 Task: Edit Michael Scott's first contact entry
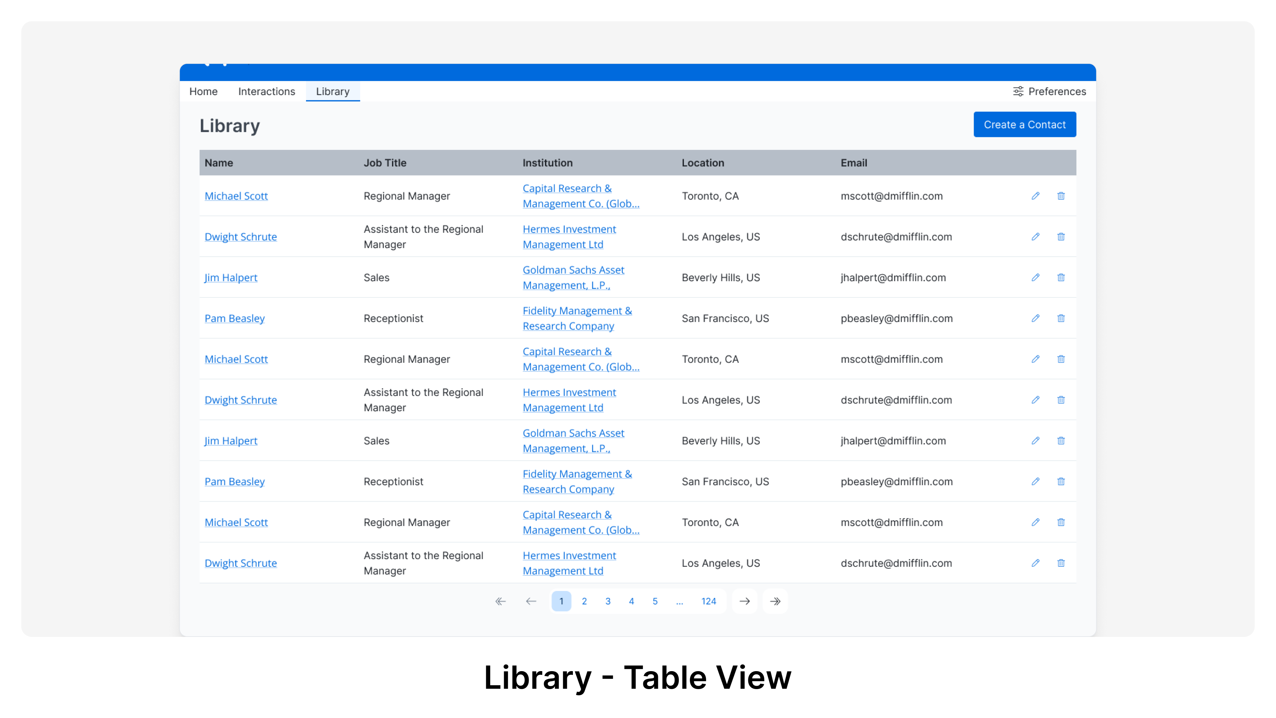(1035, 196)
